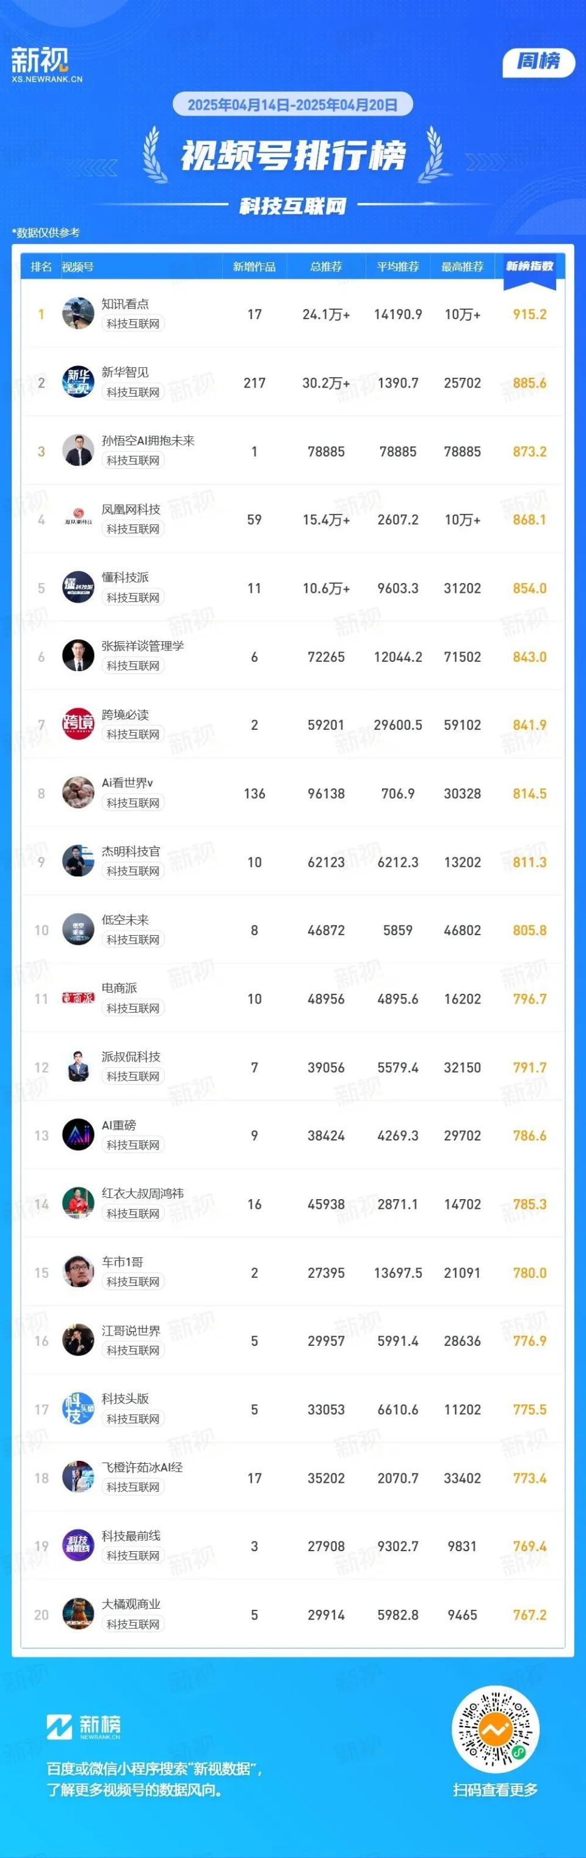Click the 新华智见 avatar icon
The image size is (586, 1858).
coord(78,382)
